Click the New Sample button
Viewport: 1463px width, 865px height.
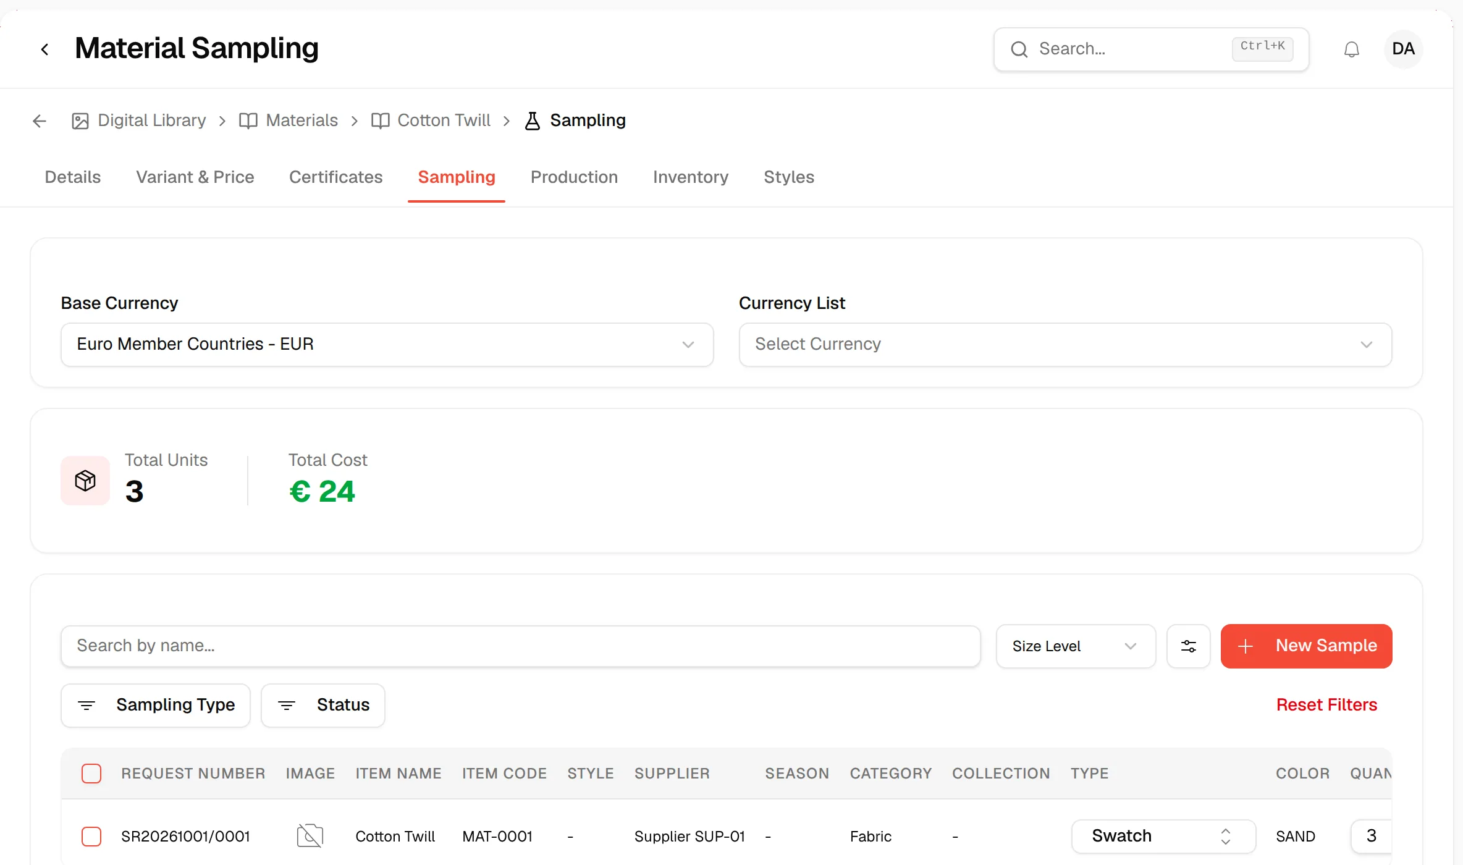(x=1306, y=646)
